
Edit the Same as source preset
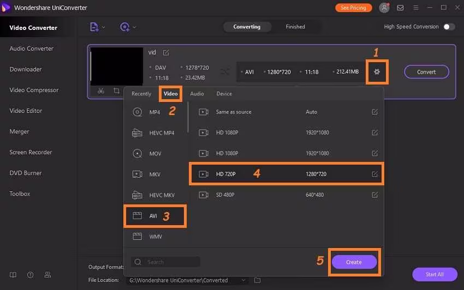point(374,112)
